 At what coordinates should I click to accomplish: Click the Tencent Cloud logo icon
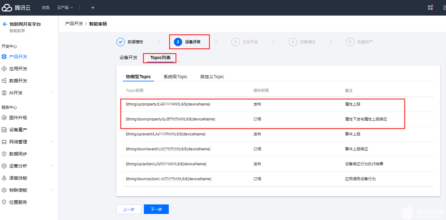(x=7, y=8)
